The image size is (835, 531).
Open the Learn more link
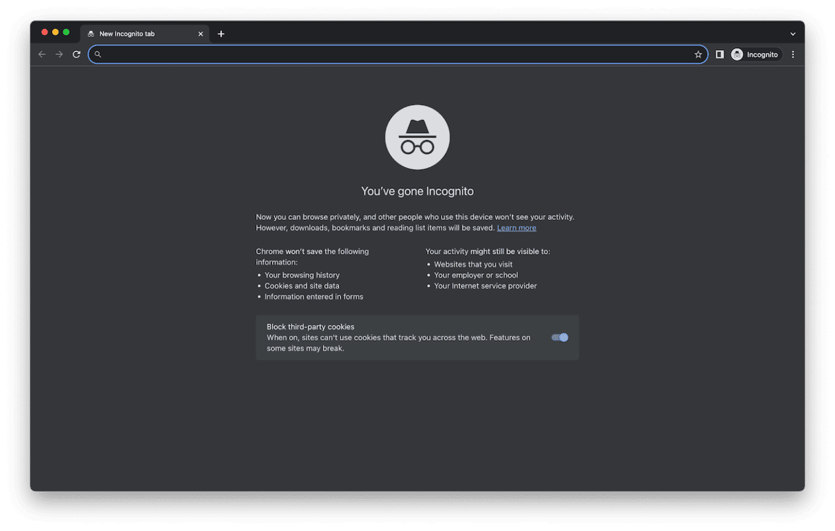pyautogui.click(x=516, y=228)
